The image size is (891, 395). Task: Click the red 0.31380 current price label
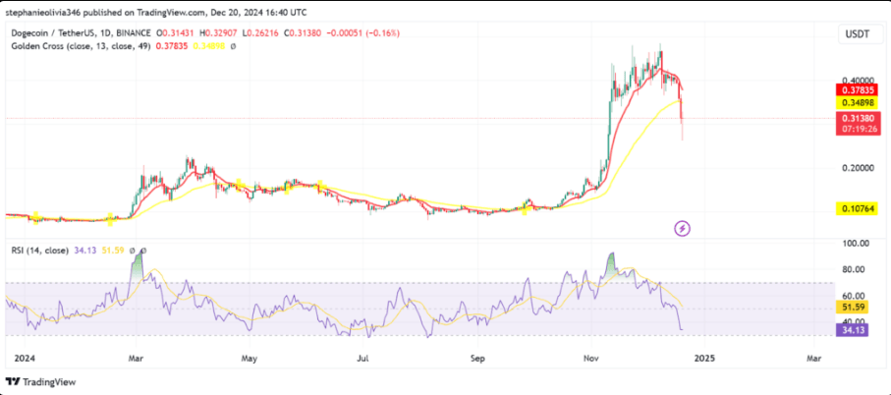pyautogui.click(x=857, y=118)
